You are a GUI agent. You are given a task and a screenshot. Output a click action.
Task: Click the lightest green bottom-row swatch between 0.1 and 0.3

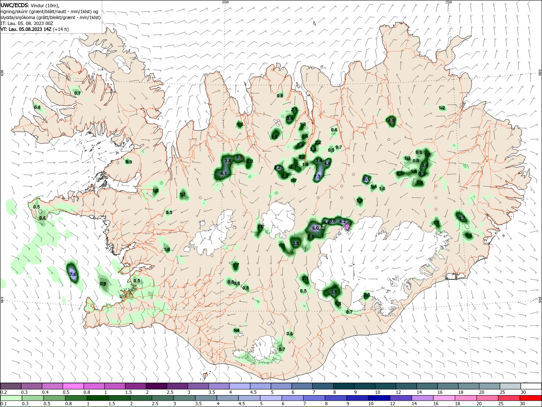(x=11, y=398)
